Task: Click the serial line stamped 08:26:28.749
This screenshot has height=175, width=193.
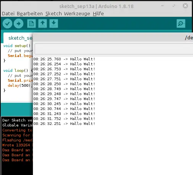Action: (64, 89)
